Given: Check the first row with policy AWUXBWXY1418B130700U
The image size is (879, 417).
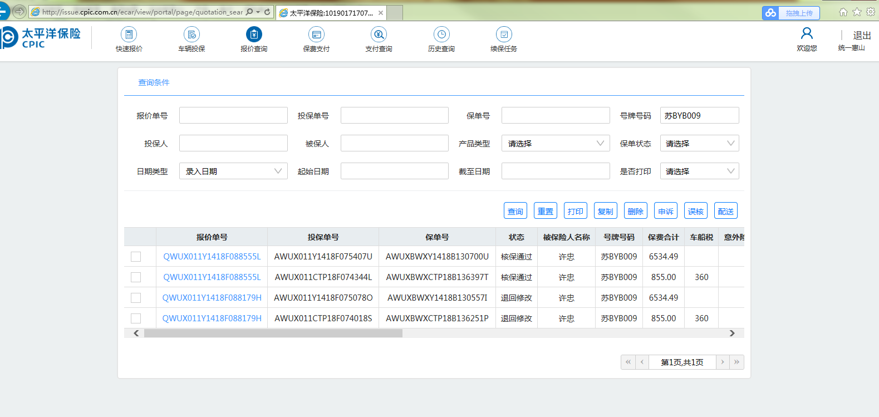Looking at the screenshot, I should (x=136, y=257).
